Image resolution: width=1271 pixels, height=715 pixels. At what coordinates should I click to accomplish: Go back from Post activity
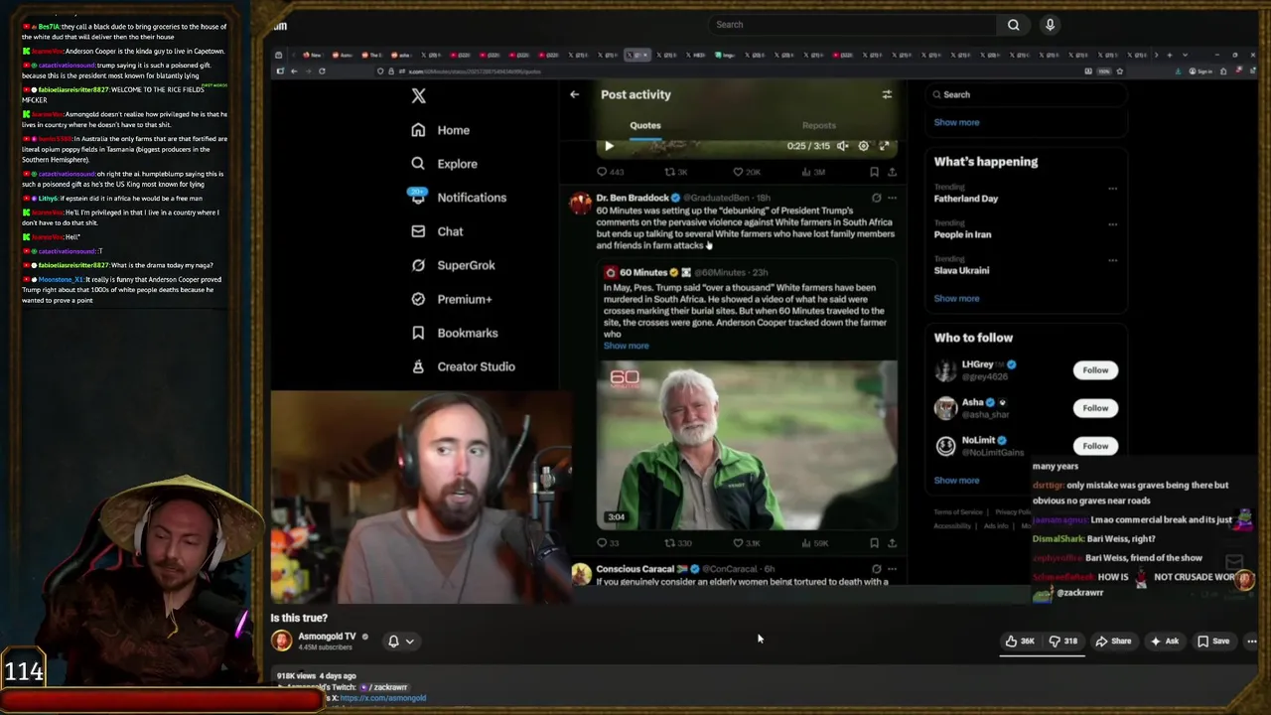coord(574,94)
